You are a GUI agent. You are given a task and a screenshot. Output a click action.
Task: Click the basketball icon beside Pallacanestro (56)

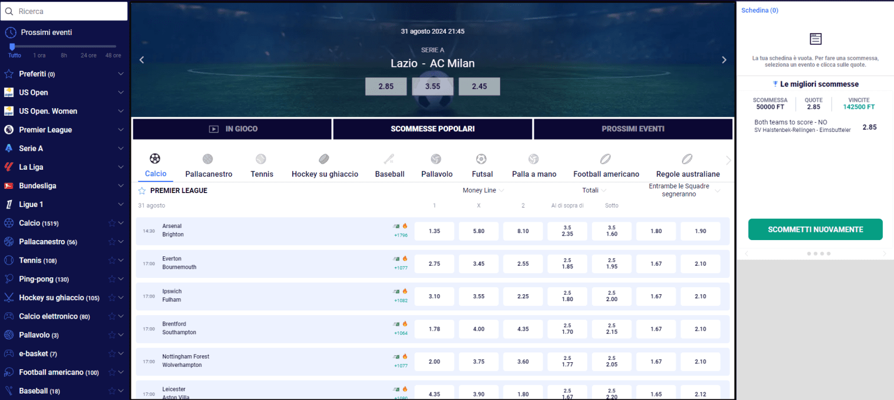[9, 241]
